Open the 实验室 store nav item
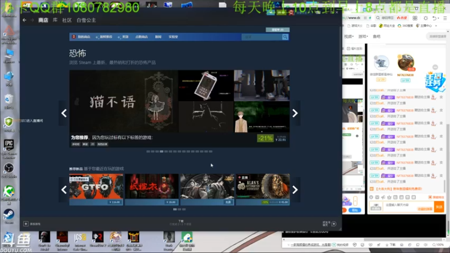450x253 pixels. coord(173,37)
